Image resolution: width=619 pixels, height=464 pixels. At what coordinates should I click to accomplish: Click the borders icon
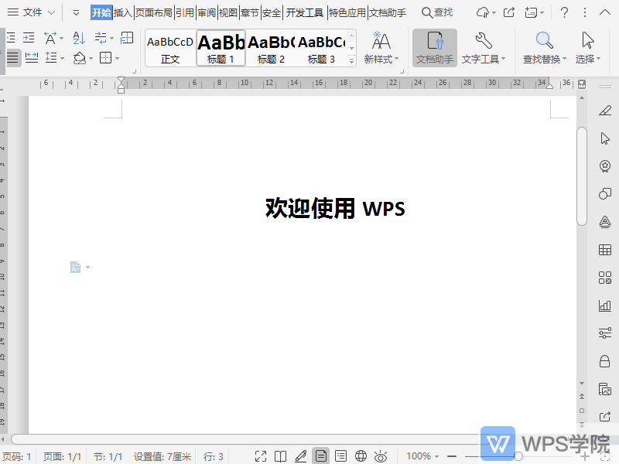pyautogui.click(x=106, y=58)
